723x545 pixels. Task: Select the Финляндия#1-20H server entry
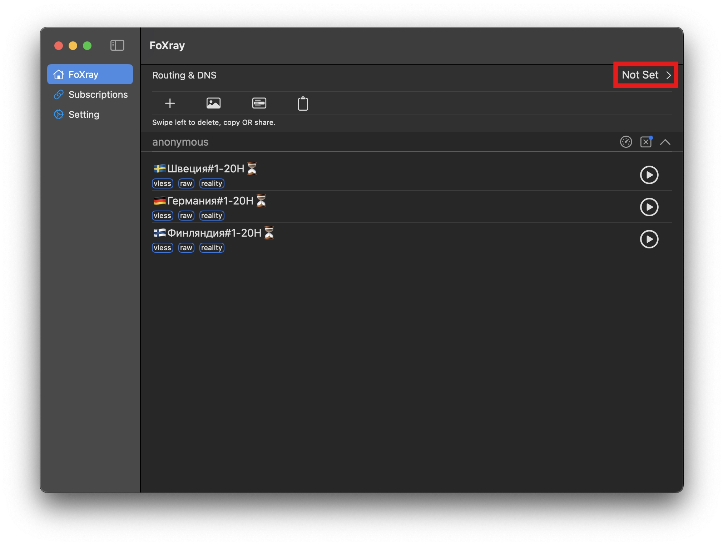[214, 233]
